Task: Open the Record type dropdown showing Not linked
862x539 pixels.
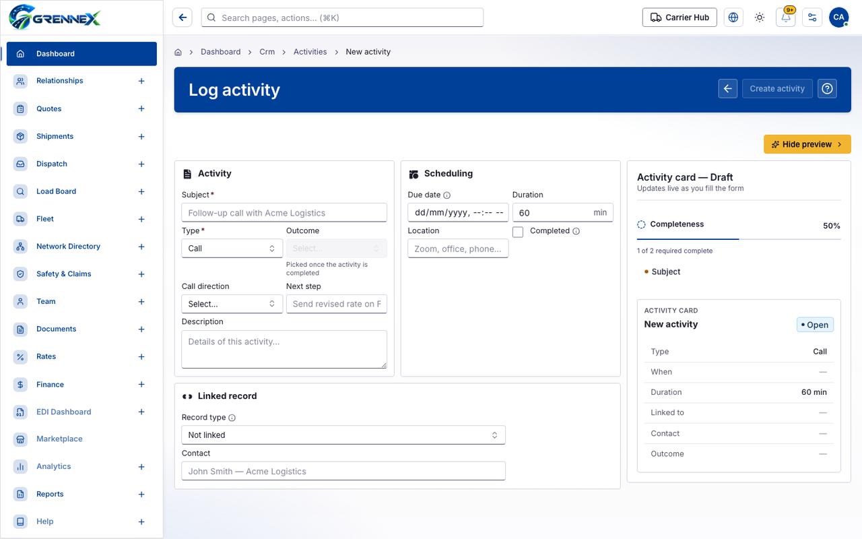Action: coord(343,435)
